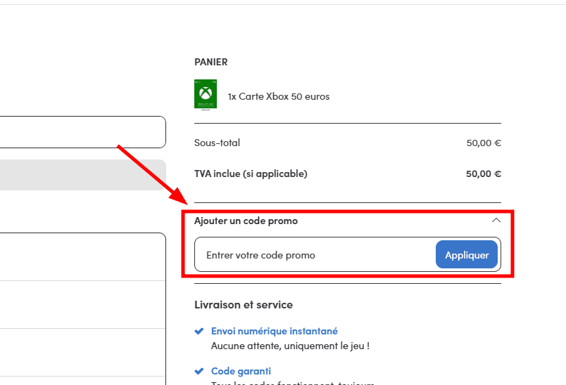Image resolution: width=566 pixels, height=385 pixels.
Task: Click the Appliquer button
Action: click(x=466, y=254)
